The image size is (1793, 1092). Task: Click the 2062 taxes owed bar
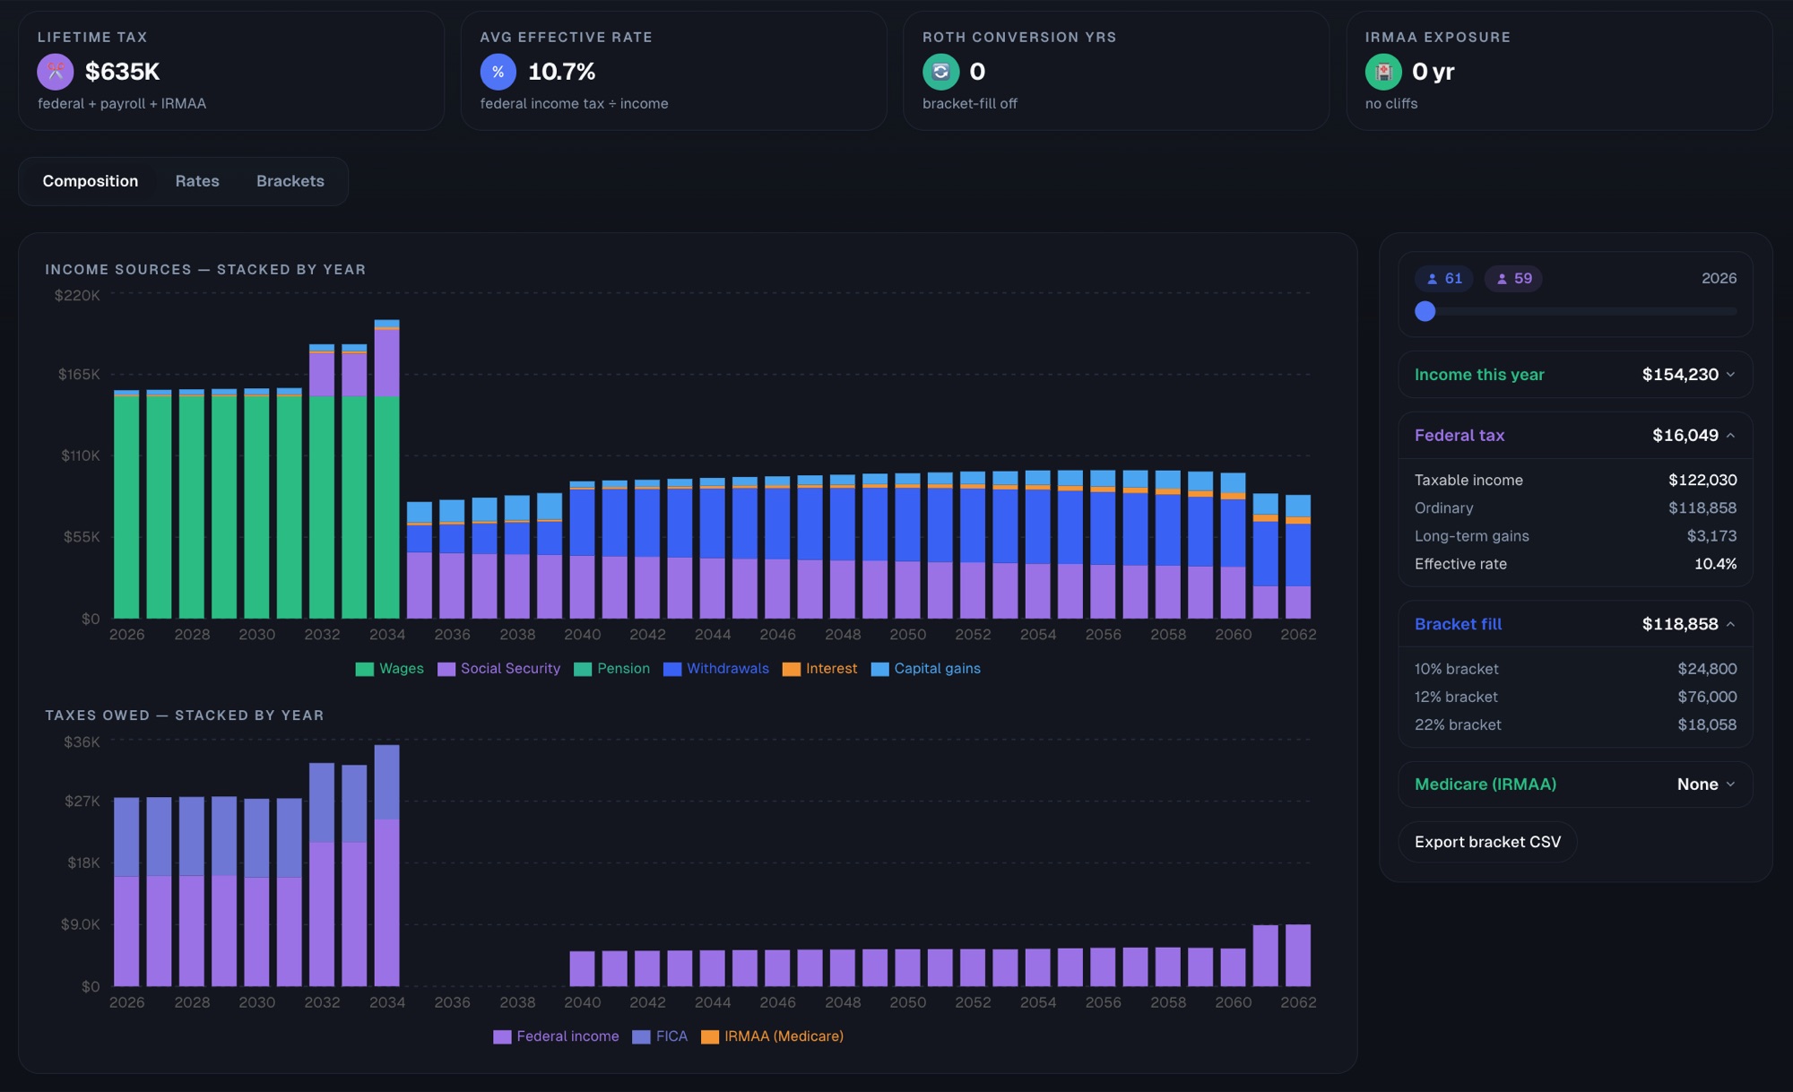point(1298,956)
